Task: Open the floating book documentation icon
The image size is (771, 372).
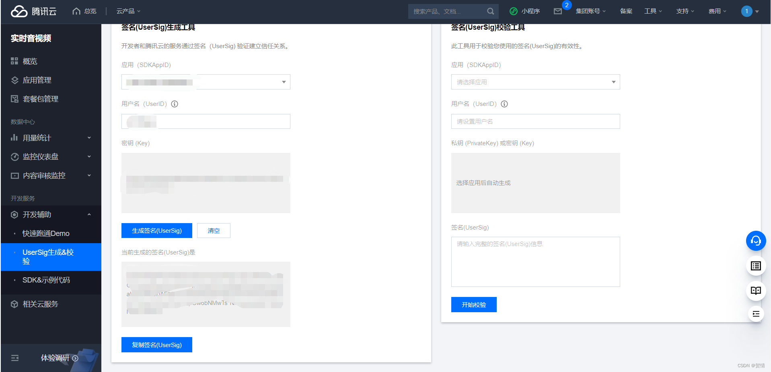Action: pos(756,291)
